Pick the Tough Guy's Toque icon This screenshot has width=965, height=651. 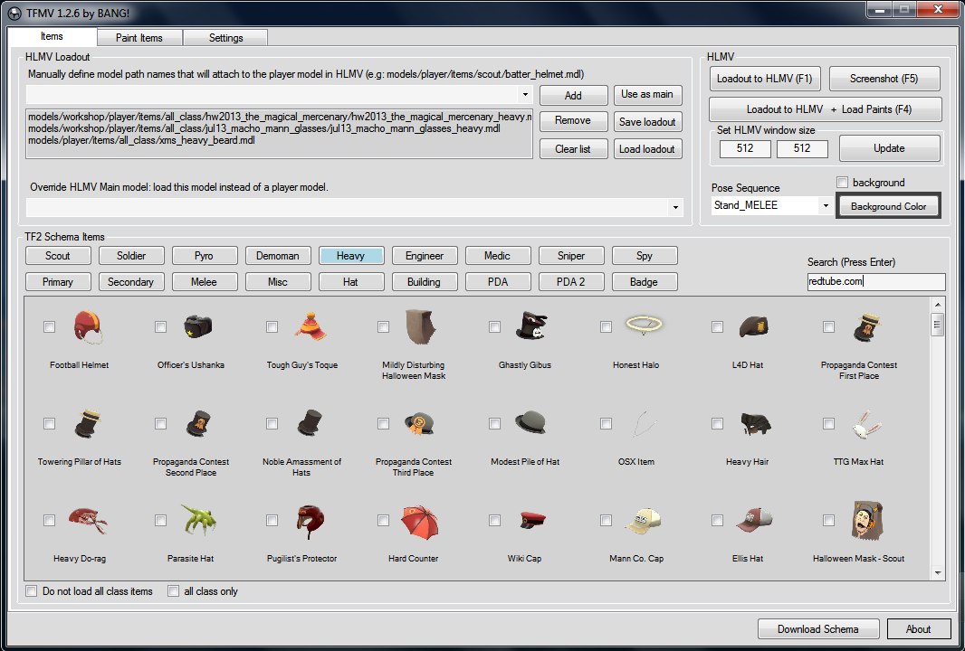311,326
